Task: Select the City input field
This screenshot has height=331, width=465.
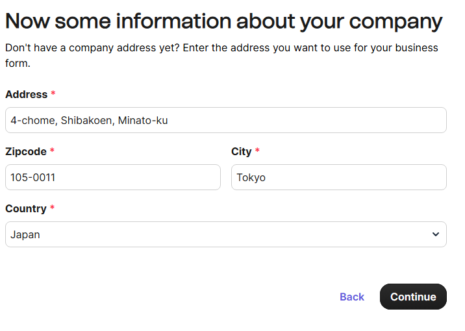Action: (x=338, y=177)
